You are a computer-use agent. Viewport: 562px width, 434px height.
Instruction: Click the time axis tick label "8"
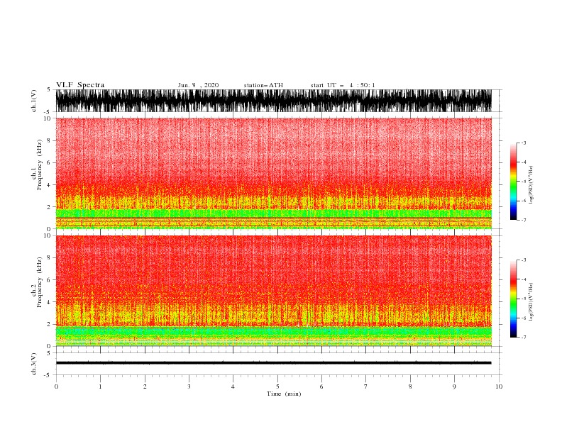[x=410, y=386]
